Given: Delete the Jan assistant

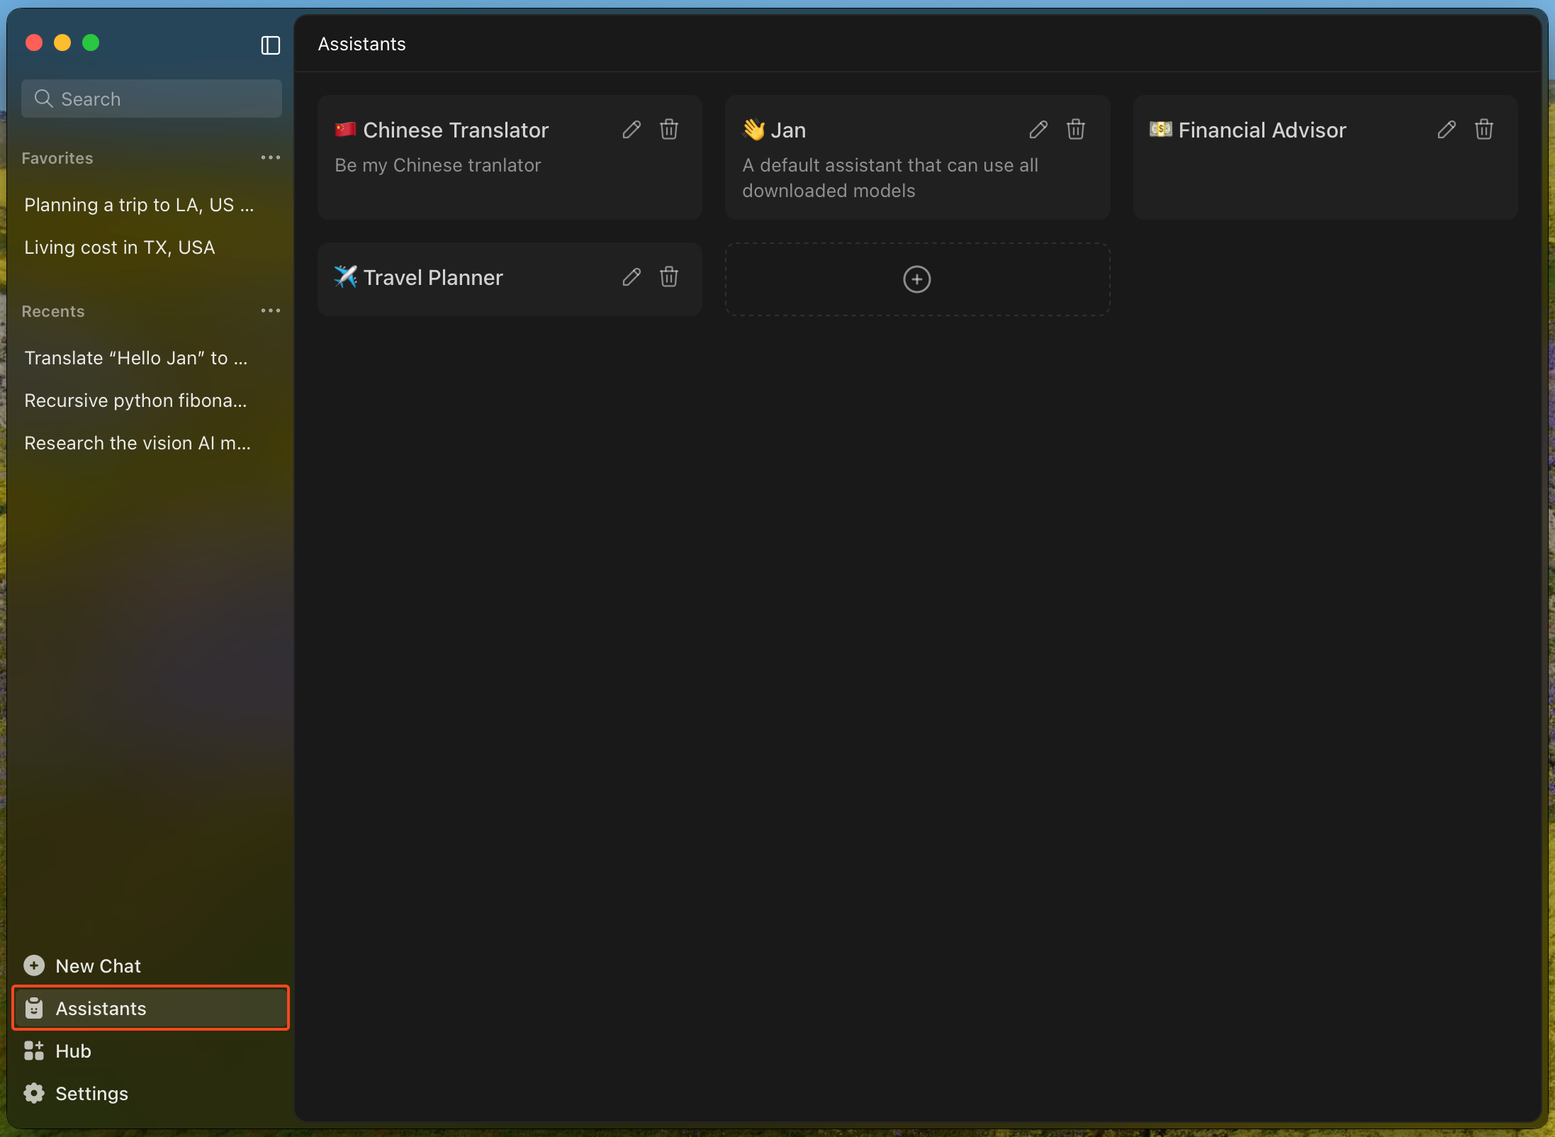Looking at the screenshot, I should pos(1075,130).
